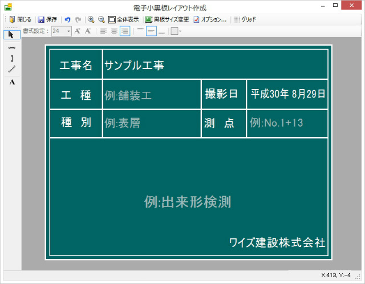Align text right
This screenshot has height=284, width=365.
click(x=125, y=31)
